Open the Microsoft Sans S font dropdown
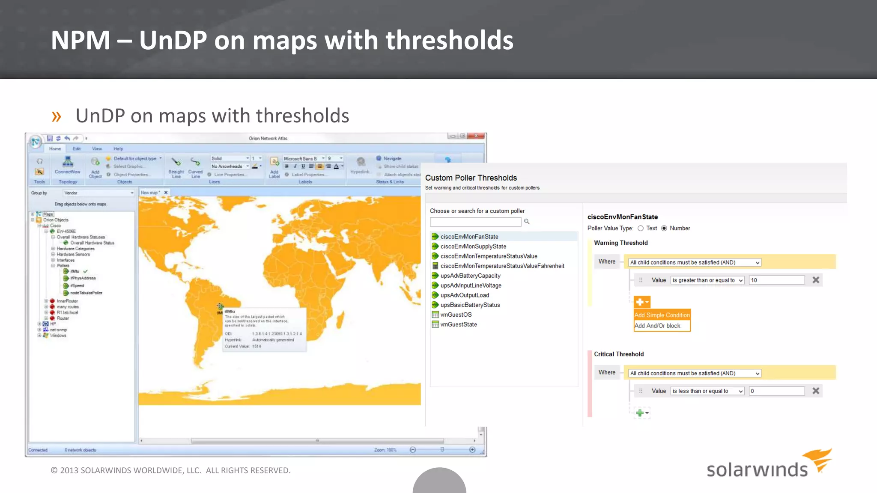This screenshot has height=493, width=877. click(304, 158)
